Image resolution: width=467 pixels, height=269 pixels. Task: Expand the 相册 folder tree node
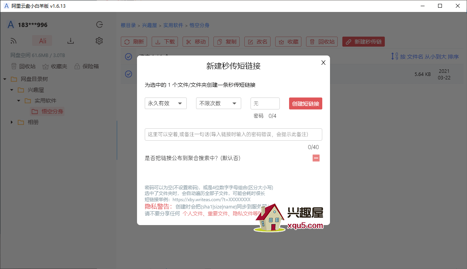point(12,122)
